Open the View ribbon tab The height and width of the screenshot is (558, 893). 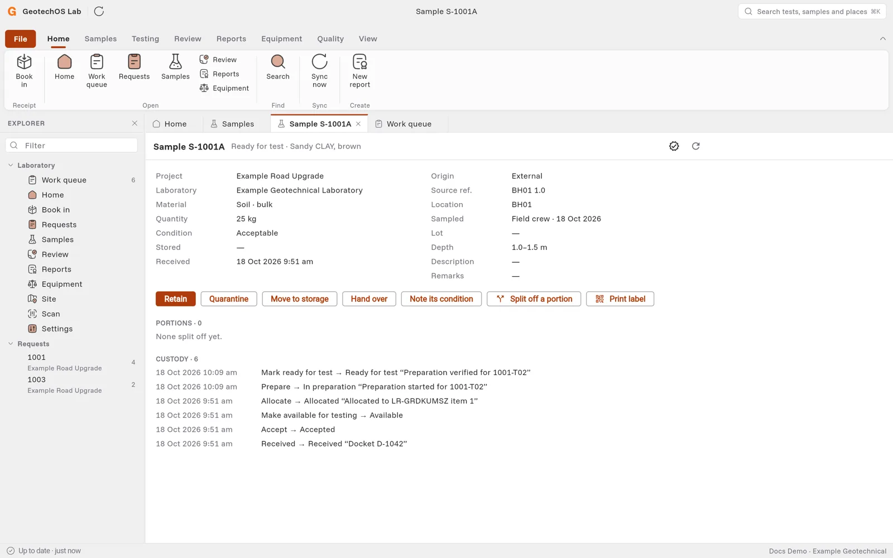368,39
